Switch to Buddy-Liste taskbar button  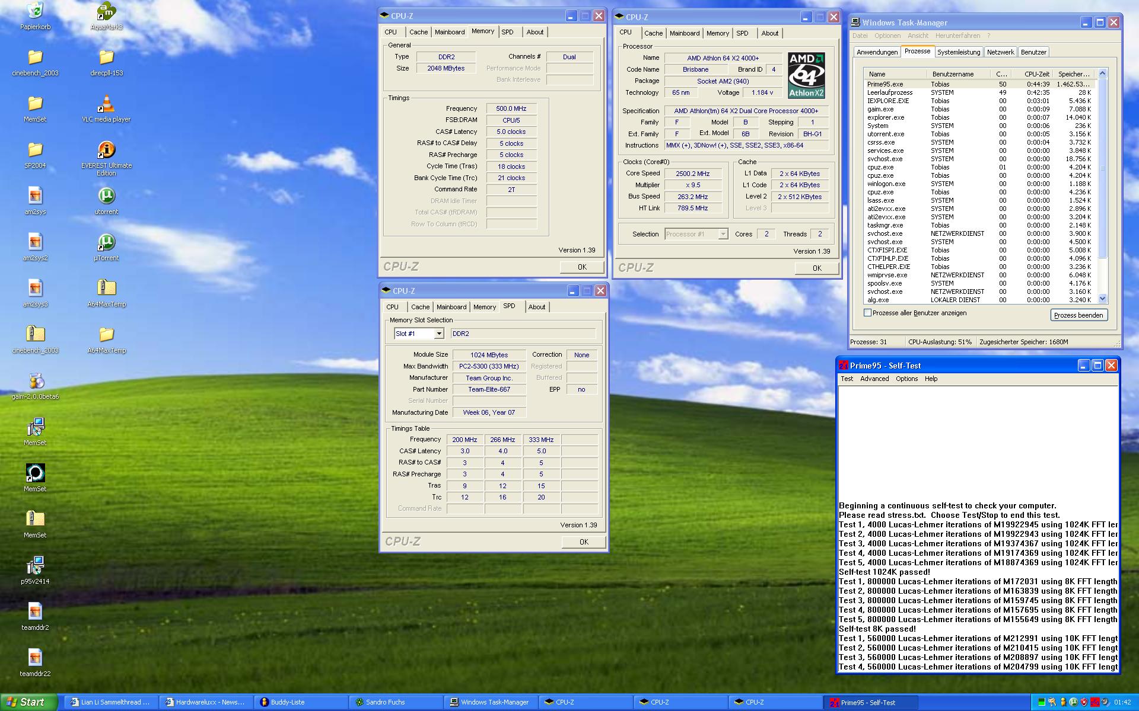(x=301, y=702)
